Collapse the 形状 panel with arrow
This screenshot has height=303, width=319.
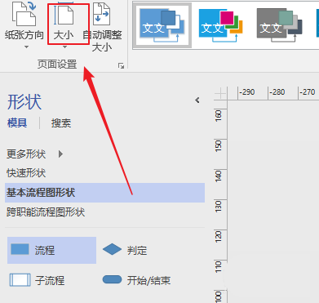coord(197,100)
